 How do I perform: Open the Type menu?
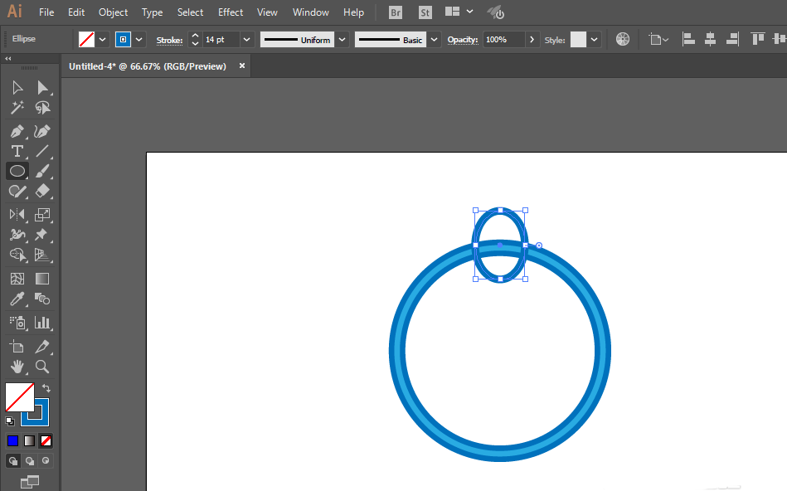152,12
